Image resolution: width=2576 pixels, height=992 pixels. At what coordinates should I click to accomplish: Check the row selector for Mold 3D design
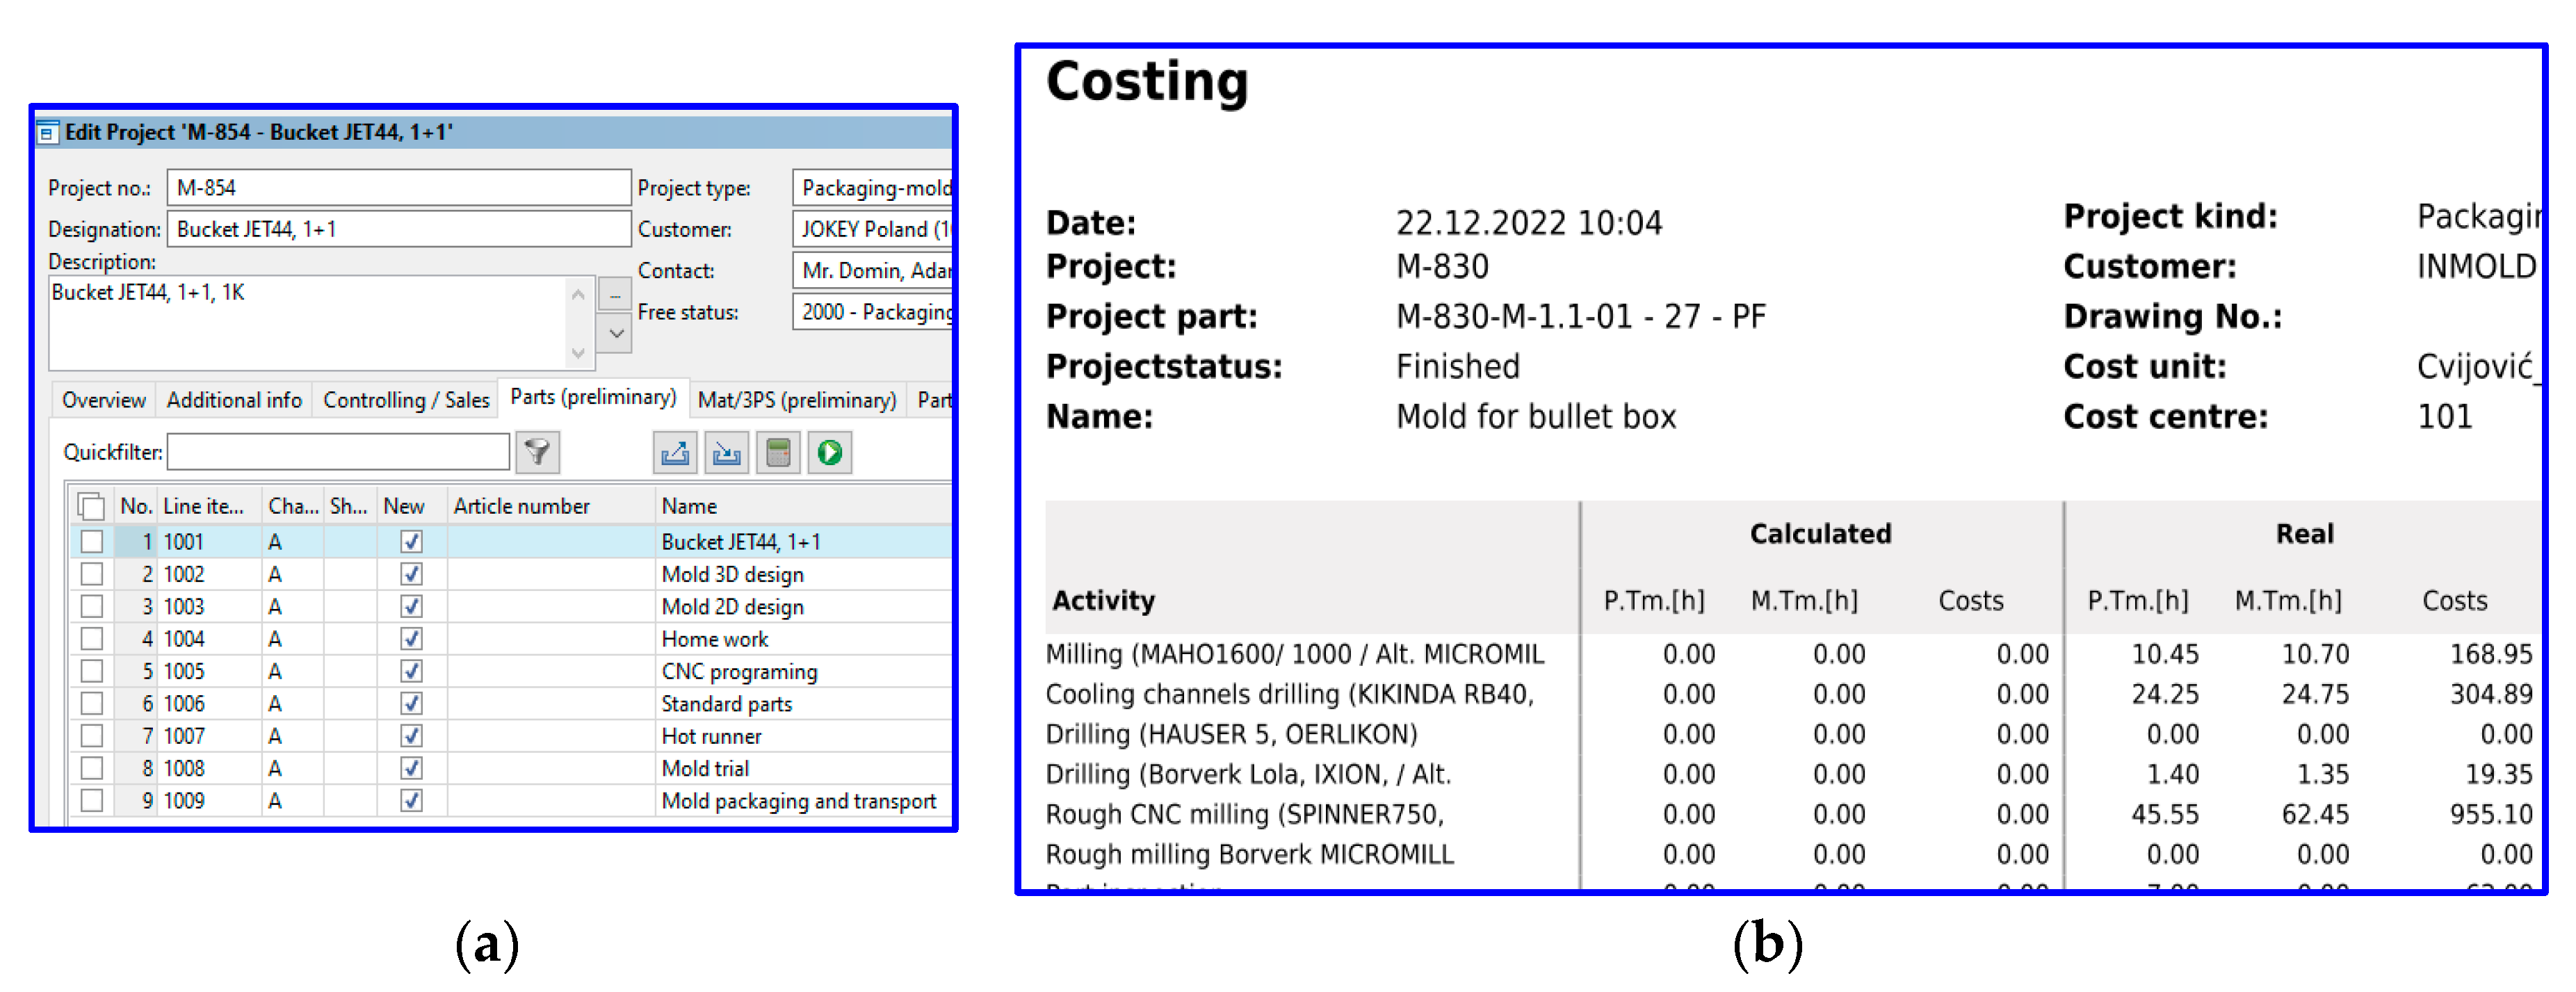click(92, 574)
